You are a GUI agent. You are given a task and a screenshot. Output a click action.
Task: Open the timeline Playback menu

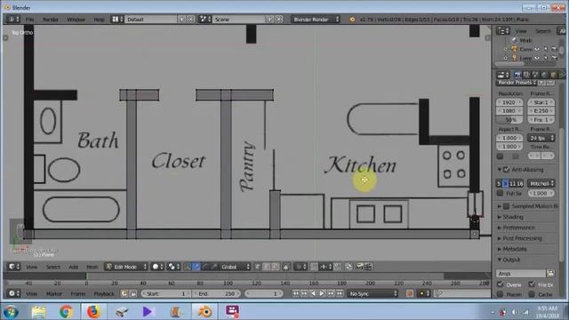(104, 294)
